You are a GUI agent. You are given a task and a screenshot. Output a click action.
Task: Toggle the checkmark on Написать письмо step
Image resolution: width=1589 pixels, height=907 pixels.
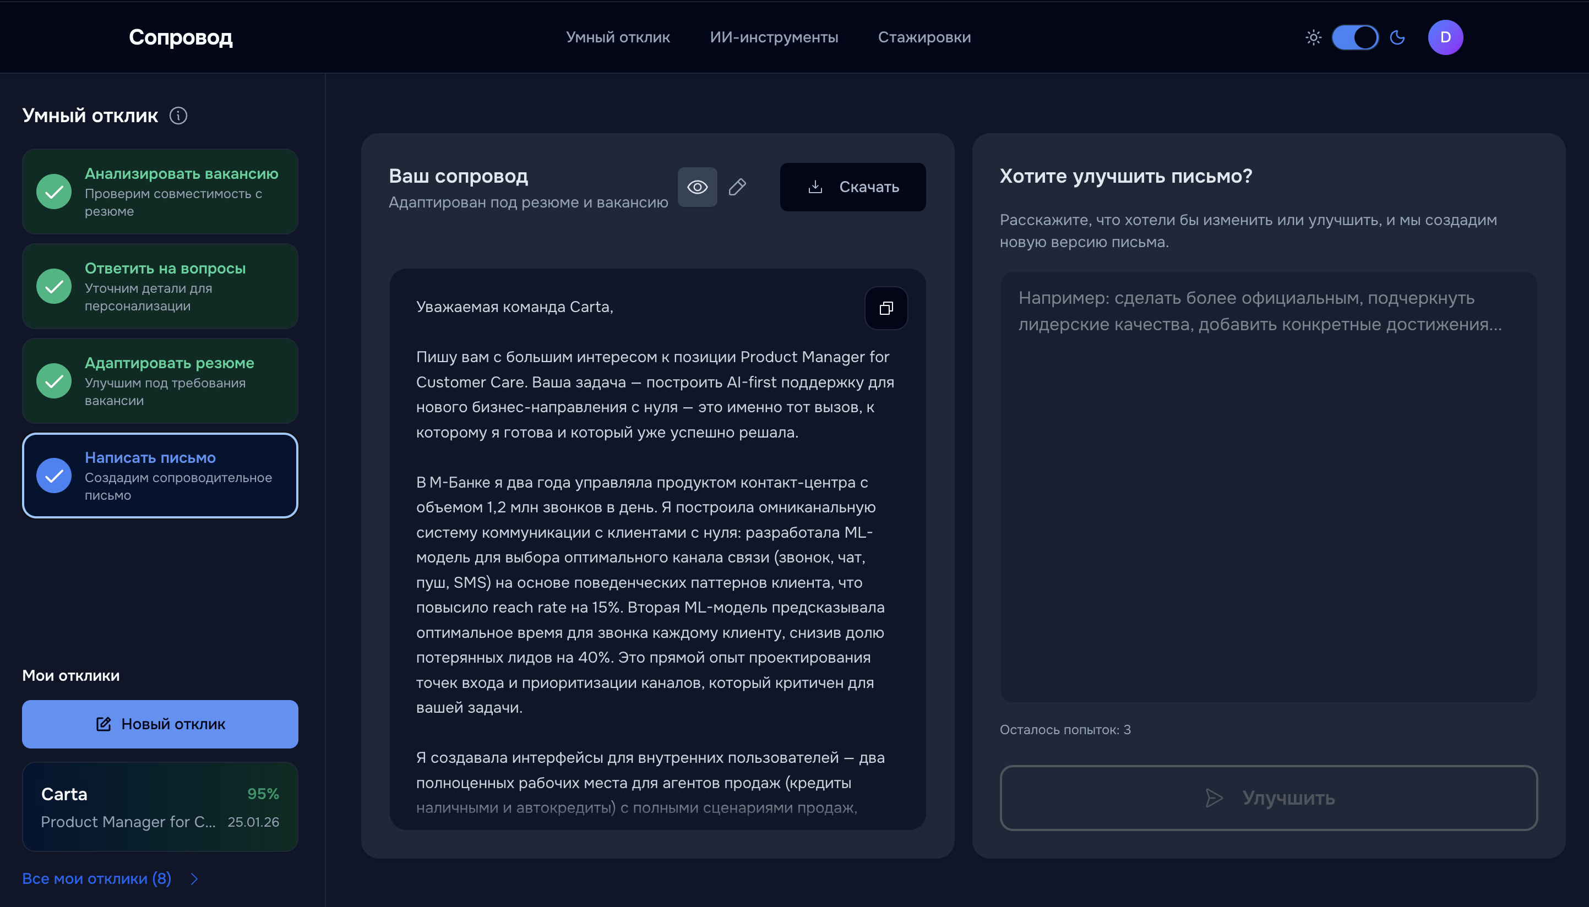[53, 476]
